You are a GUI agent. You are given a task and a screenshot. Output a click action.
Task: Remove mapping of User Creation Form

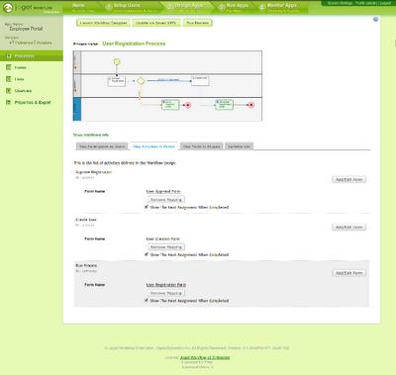click(x=166, y=247)
